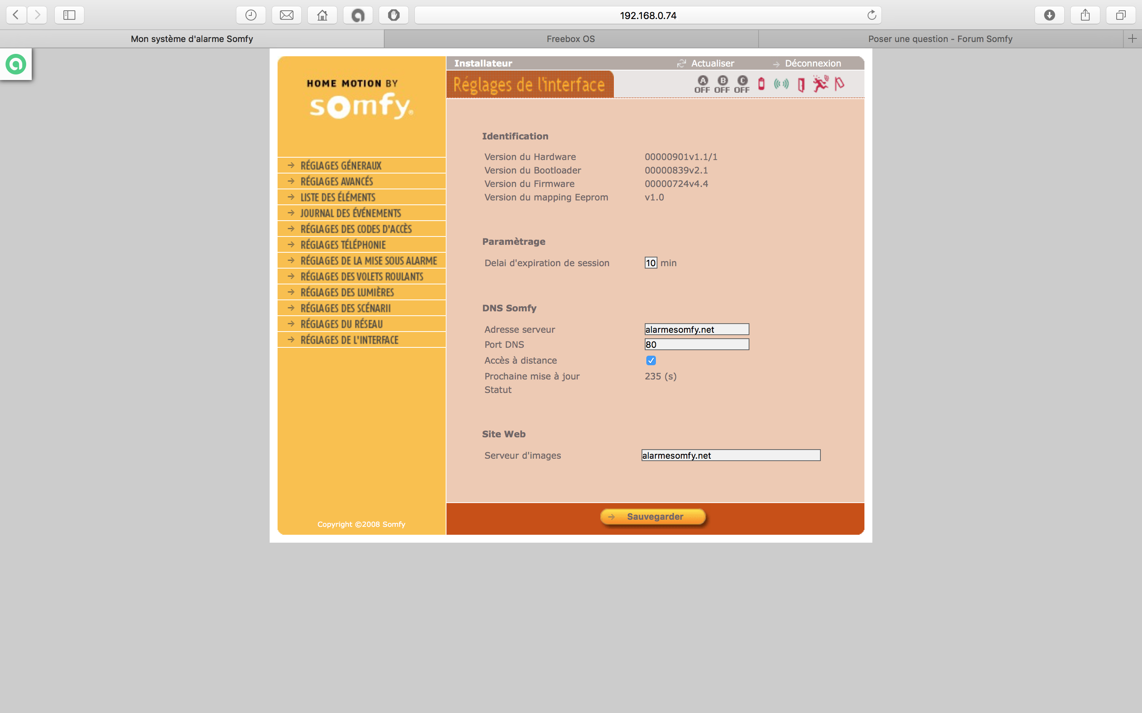1142x713 pixels.
Task: Switch to the Forum Somfy tab
Action: click(x=940, y=39)
